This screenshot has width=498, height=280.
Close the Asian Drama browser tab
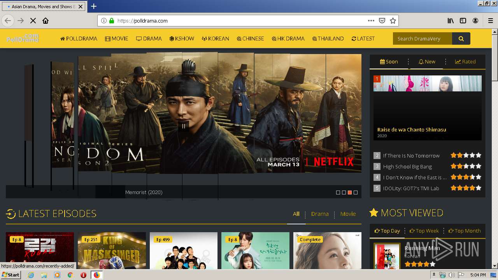tap(81, 7)
